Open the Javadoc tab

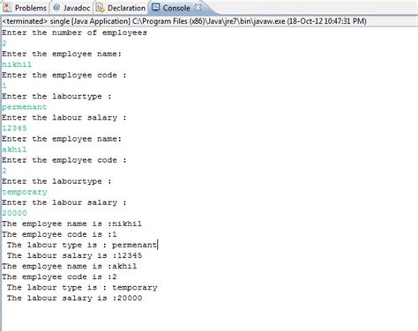71,8
